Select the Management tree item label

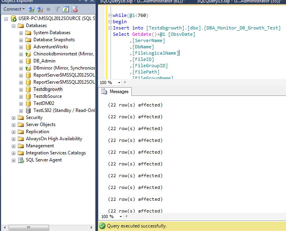(40, 146)
